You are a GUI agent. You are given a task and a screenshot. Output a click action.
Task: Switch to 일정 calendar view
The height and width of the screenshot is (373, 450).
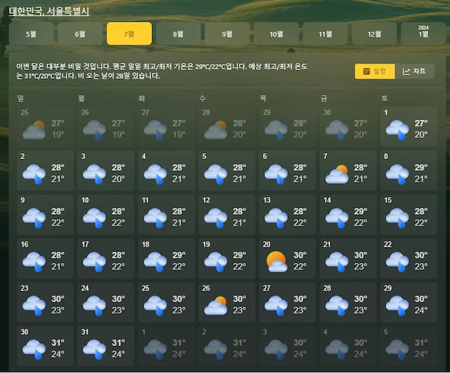[375, 72]
